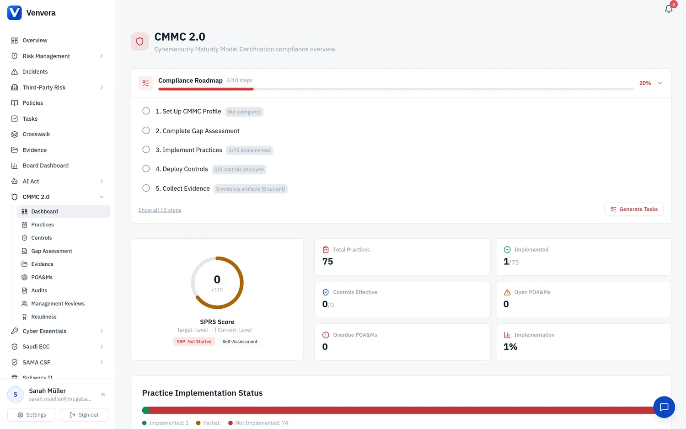Open the chat support bubble

664,407
